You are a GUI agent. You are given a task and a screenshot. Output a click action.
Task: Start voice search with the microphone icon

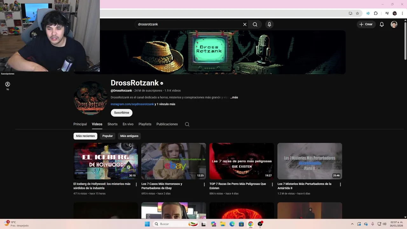click(269, 24)
